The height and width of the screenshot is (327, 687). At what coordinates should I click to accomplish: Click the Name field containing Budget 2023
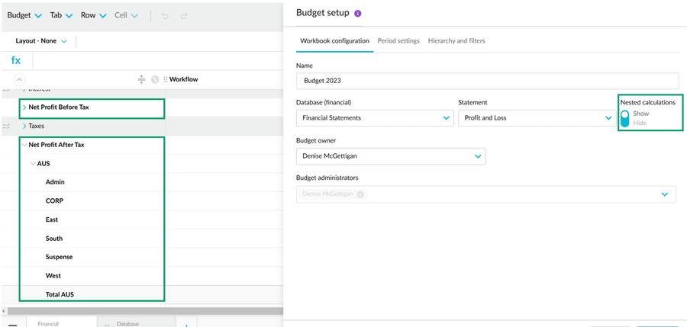coord(487,81)
